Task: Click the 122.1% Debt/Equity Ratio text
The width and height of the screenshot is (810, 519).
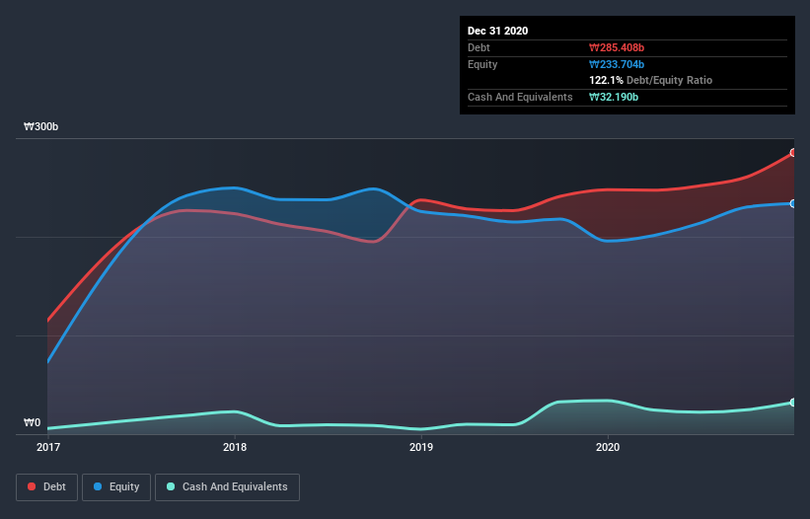Action: (650, 80)
